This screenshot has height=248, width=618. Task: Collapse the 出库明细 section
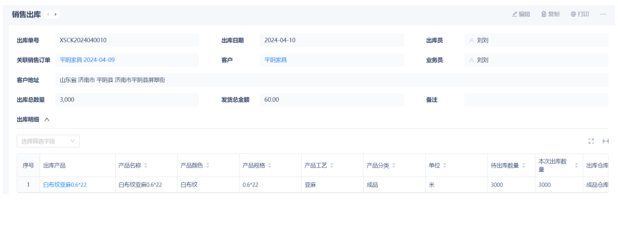pyautogui.click(x=47, y=119)
